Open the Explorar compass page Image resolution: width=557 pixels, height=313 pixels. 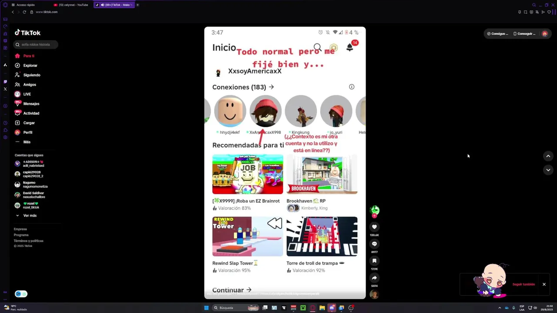(x=26, y=65)
